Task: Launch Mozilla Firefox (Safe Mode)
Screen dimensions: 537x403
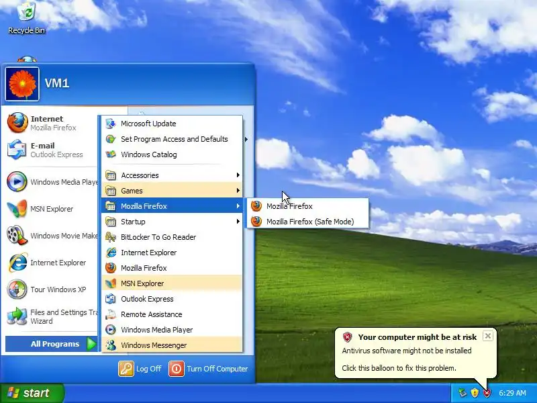Action: (x=307, y=222)
